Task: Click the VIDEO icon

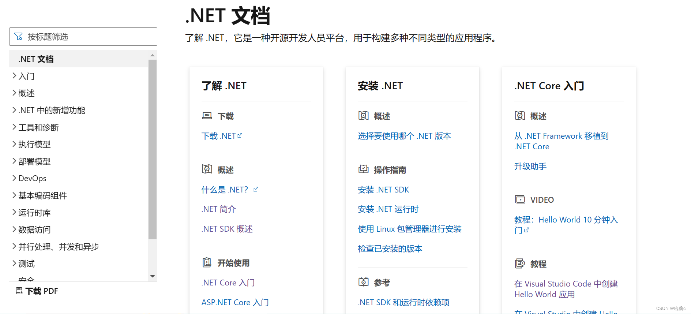Action: tap(520, 199)
